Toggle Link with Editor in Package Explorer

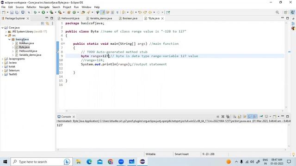47,24
